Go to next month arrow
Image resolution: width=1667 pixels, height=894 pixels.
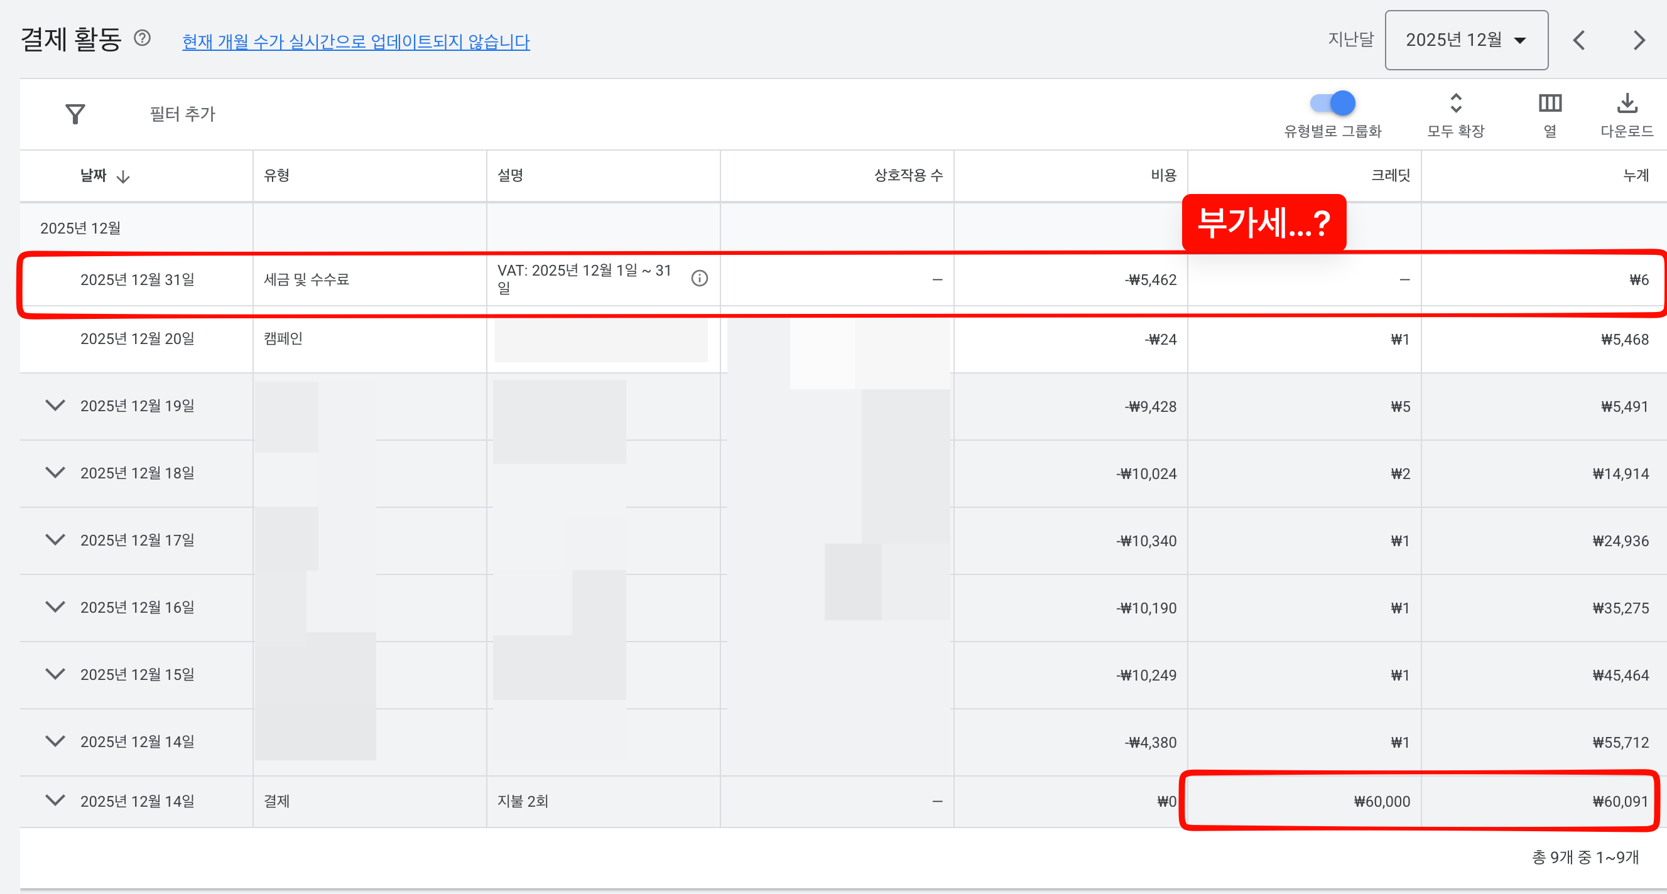click(x=1639, y=40)
